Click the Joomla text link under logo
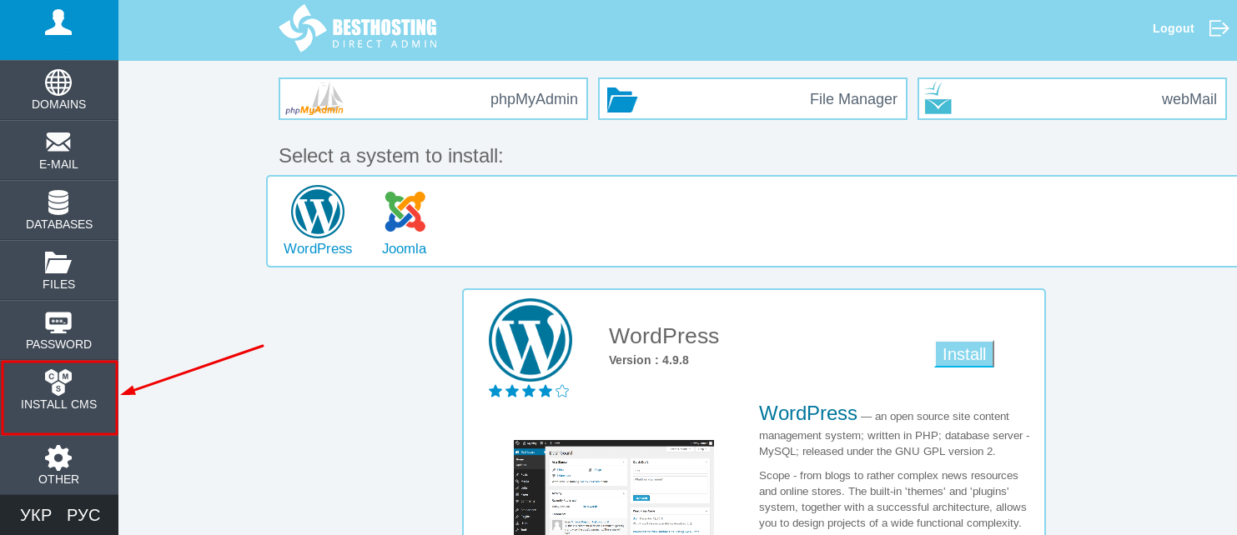This screenshot has width=1237, height=535. (405, 248)
